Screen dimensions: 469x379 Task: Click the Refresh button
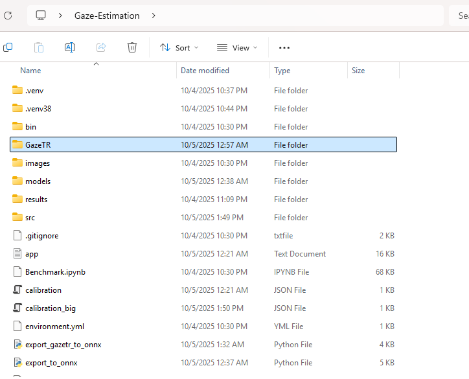8,16
